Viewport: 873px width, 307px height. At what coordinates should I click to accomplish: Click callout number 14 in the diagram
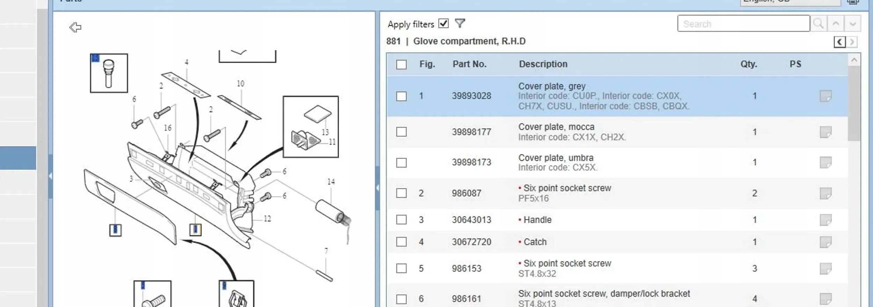coord(331,182)
